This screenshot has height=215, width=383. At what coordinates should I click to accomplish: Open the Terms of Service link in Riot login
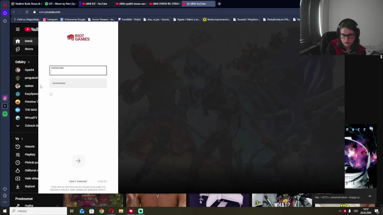86,190
